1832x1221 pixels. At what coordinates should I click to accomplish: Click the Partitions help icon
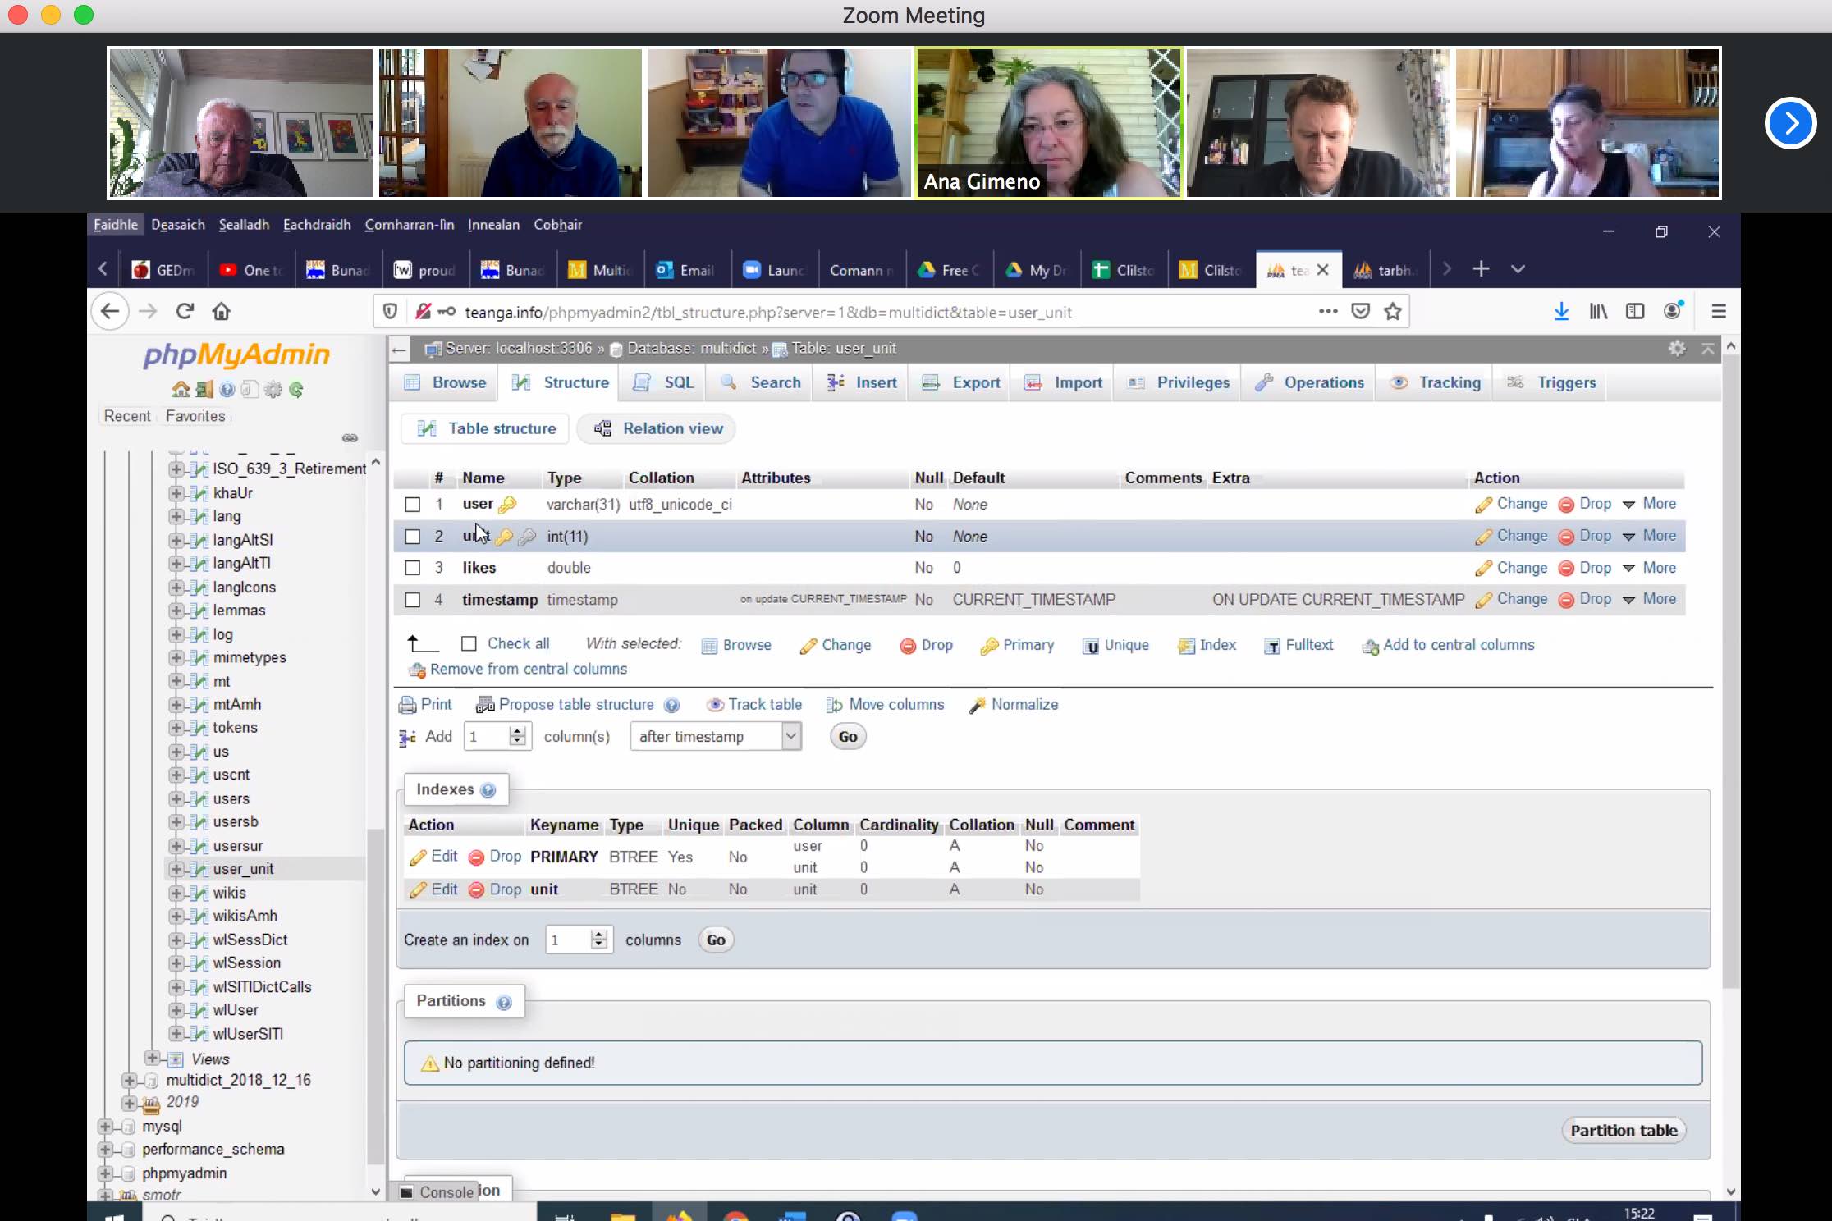coord(504,1002)
